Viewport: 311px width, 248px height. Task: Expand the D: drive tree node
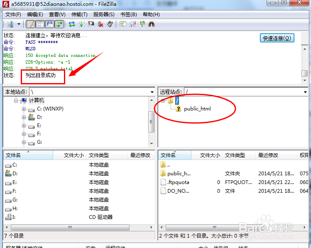coord(24,117)
